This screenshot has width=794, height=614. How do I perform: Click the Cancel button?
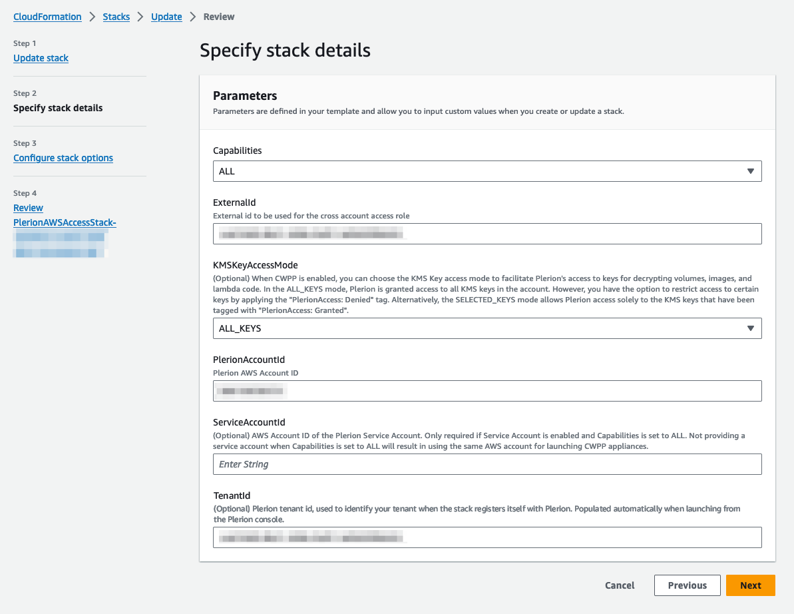tap(620, 585)
